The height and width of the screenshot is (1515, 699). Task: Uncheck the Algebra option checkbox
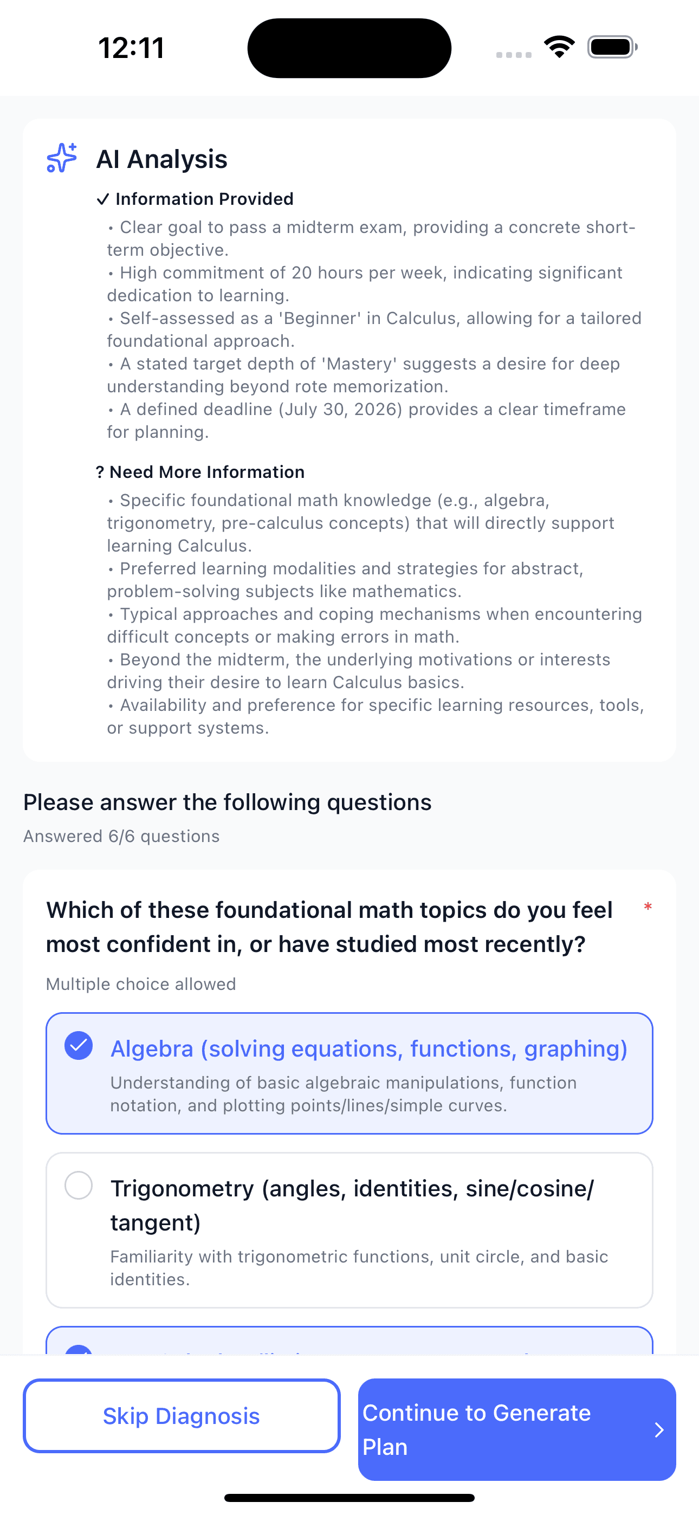tap(79, 1046)
